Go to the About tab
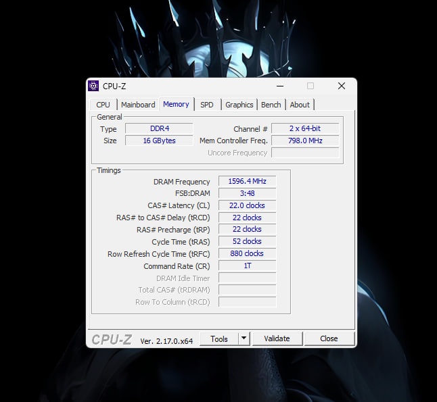Image resolution: width=437 pixels, height=402 pixels. point(300,105)
